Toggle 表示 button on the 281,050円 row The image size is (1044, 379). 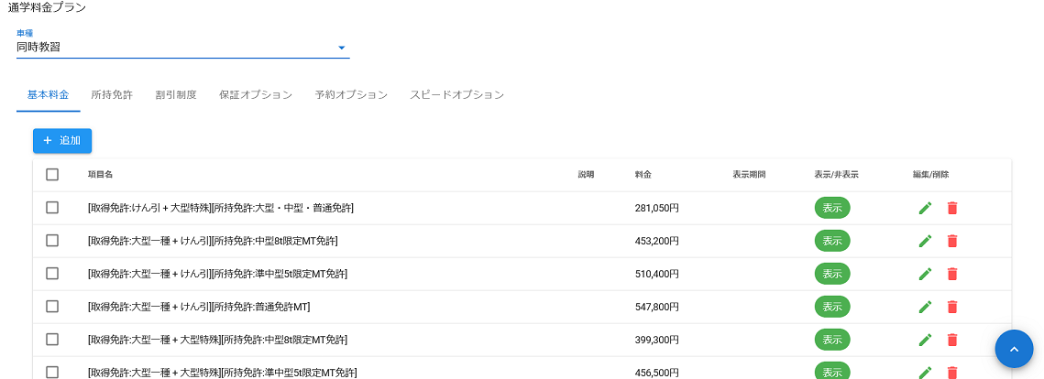831,208
